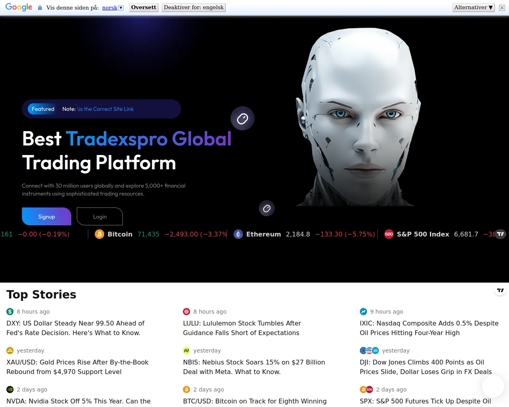The image size is (509, 407).
Task: Click the Bitcoin icon in the ticker
Action: click(99, 234)
